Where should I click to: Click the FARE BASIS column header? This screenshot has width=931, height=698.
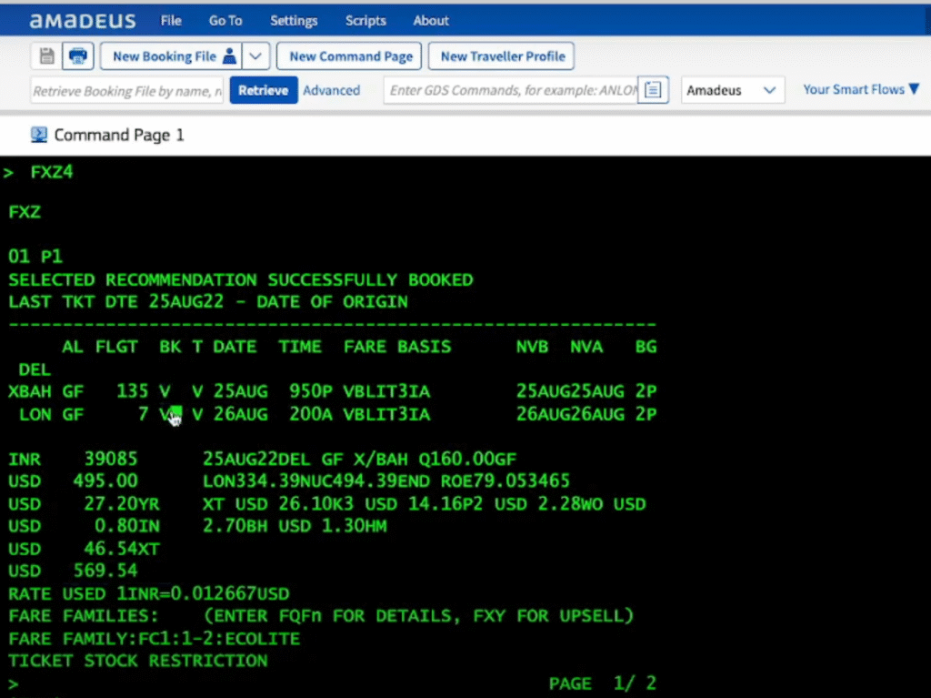coord(397,347)
